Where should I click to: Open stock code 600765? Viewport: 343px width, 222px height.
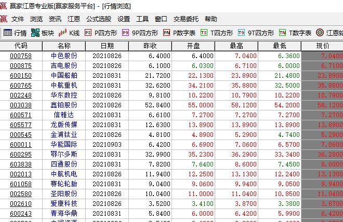tap(21, 86)
